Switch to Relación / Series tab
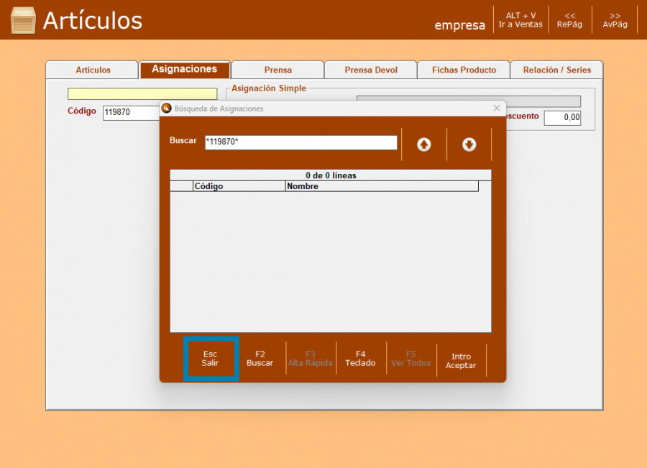The image size is (647, 468). pyautogui.click(x=556, y=70)
